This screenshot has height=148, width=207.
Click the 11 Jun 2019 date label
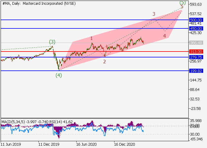click(11, 144)
